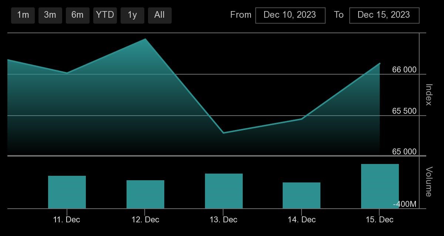Click the -400M volume axis value
444x236 pixels.
coord(404,204)
